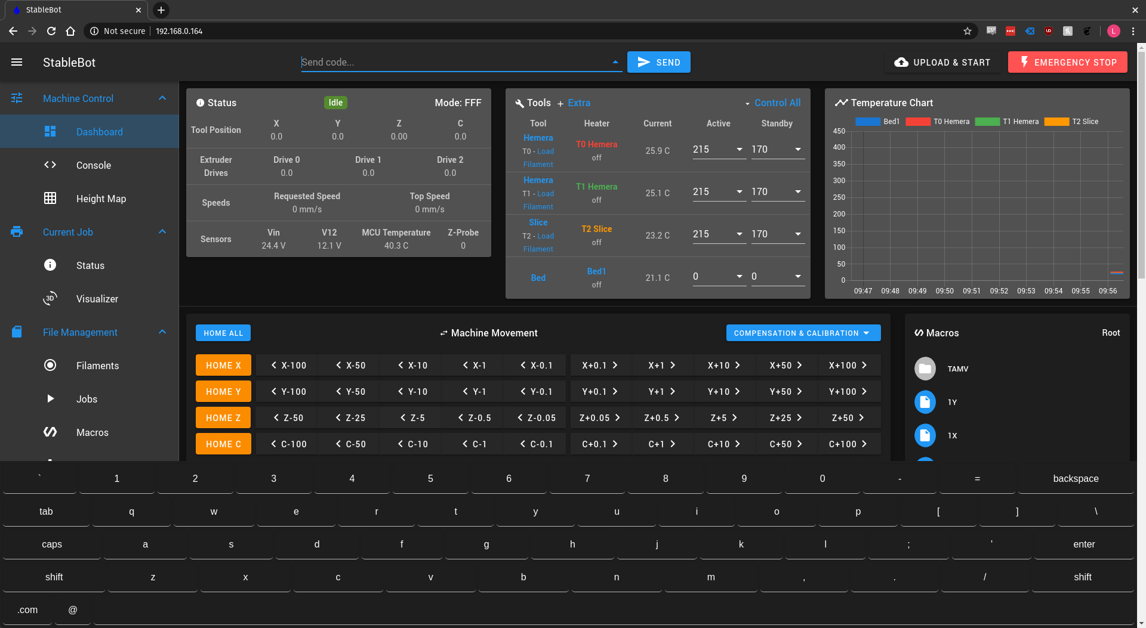The image size is (1146, 628).
Task: Click the 1X macro file icon
Action: click(x=925, y=435)
